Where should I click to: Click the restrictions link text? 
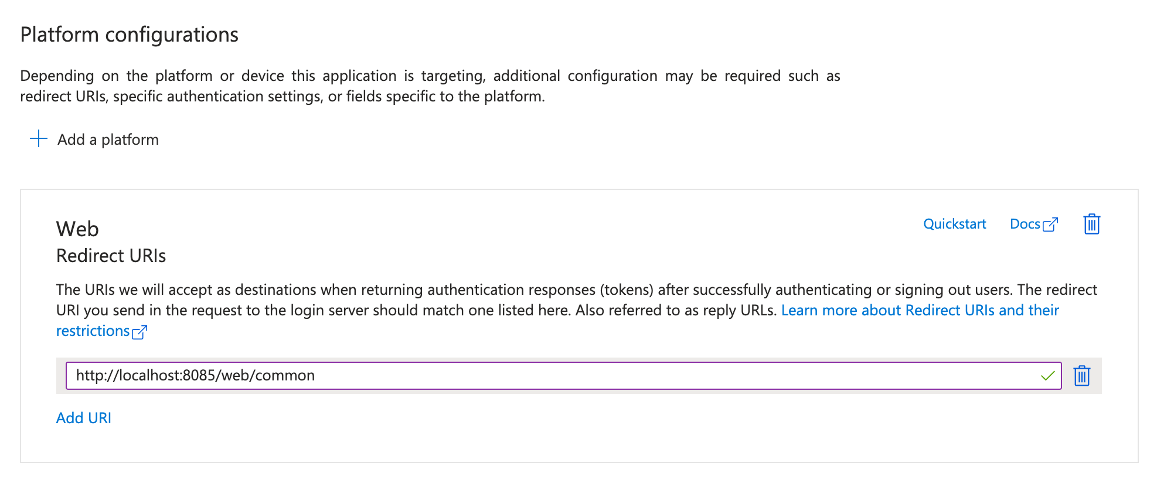coord(93,331)
